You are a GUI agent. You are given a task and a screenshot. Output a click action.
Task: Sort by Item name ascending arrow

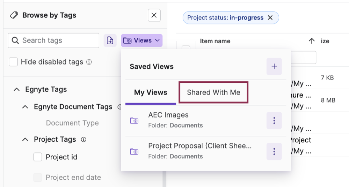click(x=312, y=41)
